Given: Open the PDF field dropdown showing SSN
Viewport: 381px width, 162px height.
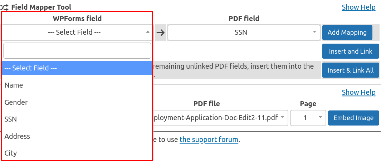Looking at the screenshot, I should click(x=244, y=33).
